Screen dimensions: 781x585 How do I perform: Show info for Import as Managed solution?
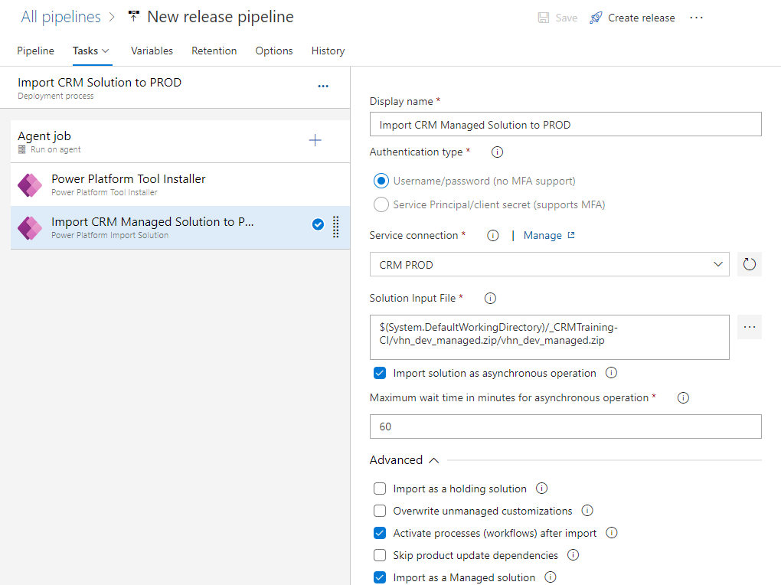point(550,577)
